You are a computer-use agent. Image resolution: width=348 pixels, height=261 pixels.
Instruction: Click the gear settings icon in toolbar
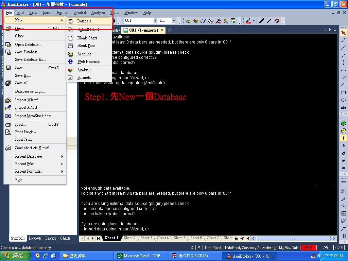point(188,21)
